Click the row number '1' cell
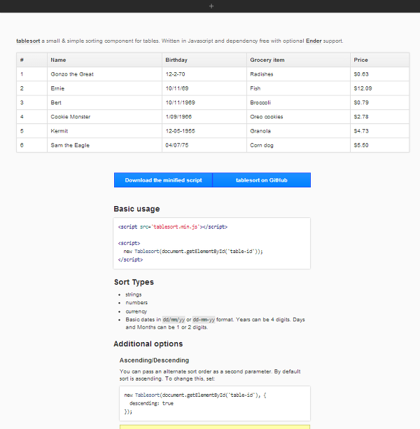The image size is (420, 429). 32,74
